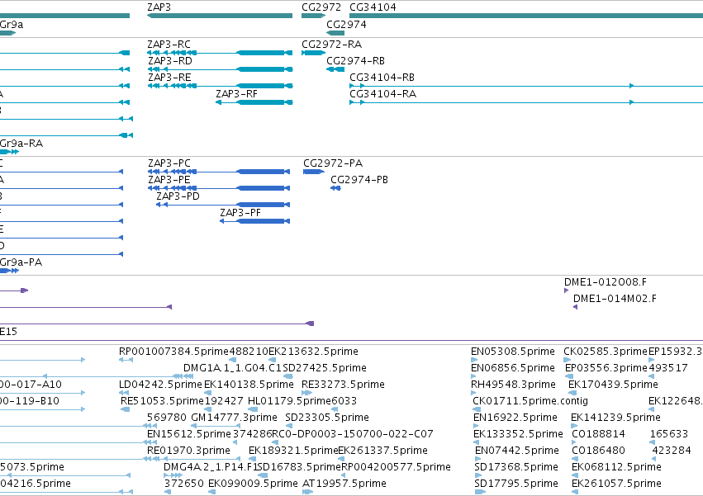The width and height of the screenshot is (703, 496).
Task: Click protein CG2974-PB label
Action: 359,180
